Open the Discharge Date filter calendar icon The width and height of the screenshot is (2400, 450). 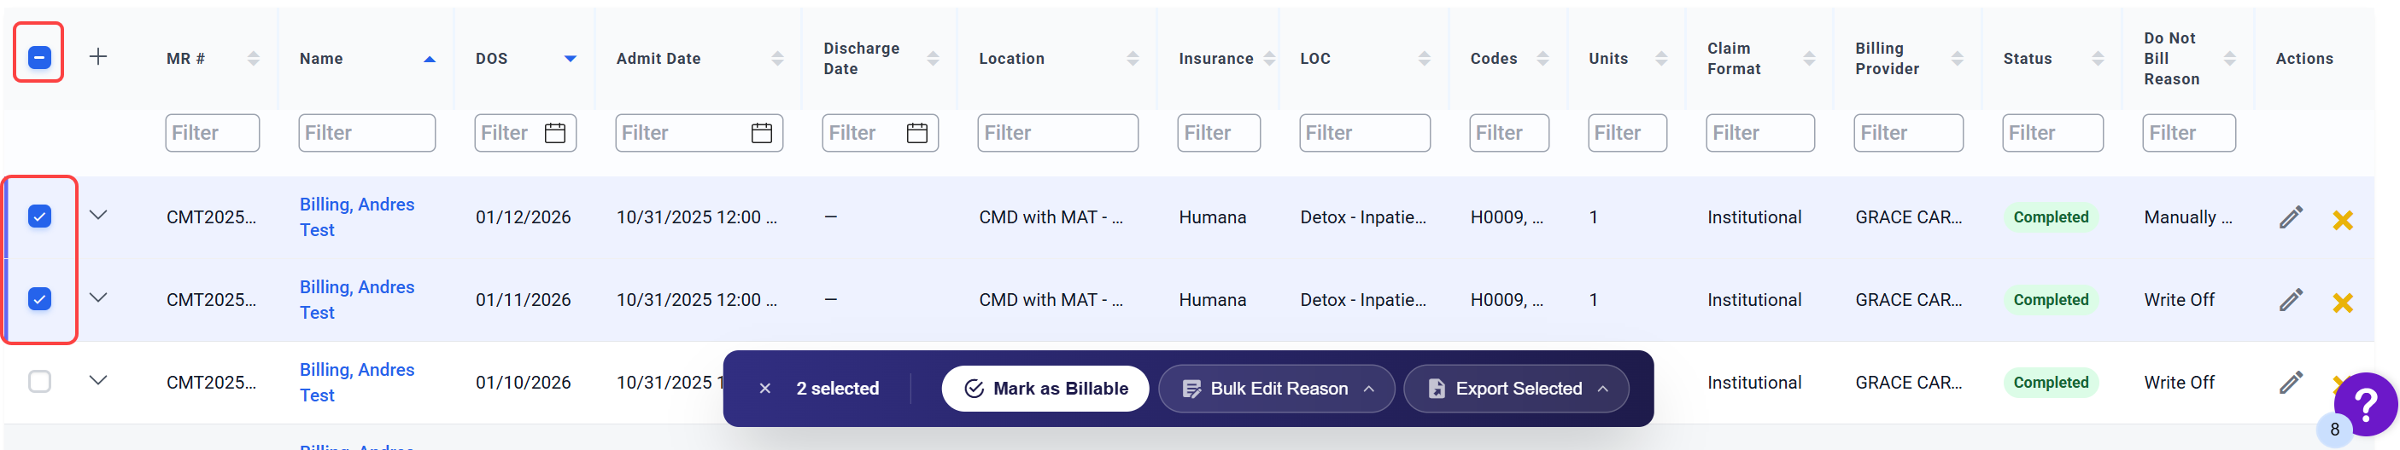[916, 133]
